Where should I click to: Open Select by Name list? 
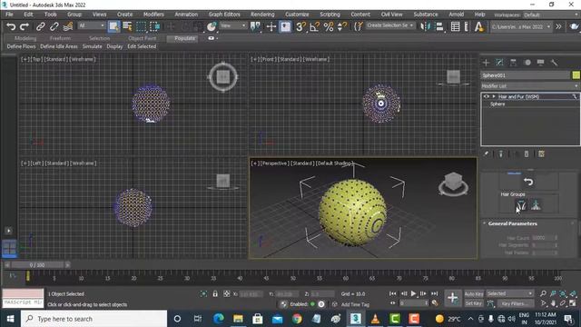(127, 26)
